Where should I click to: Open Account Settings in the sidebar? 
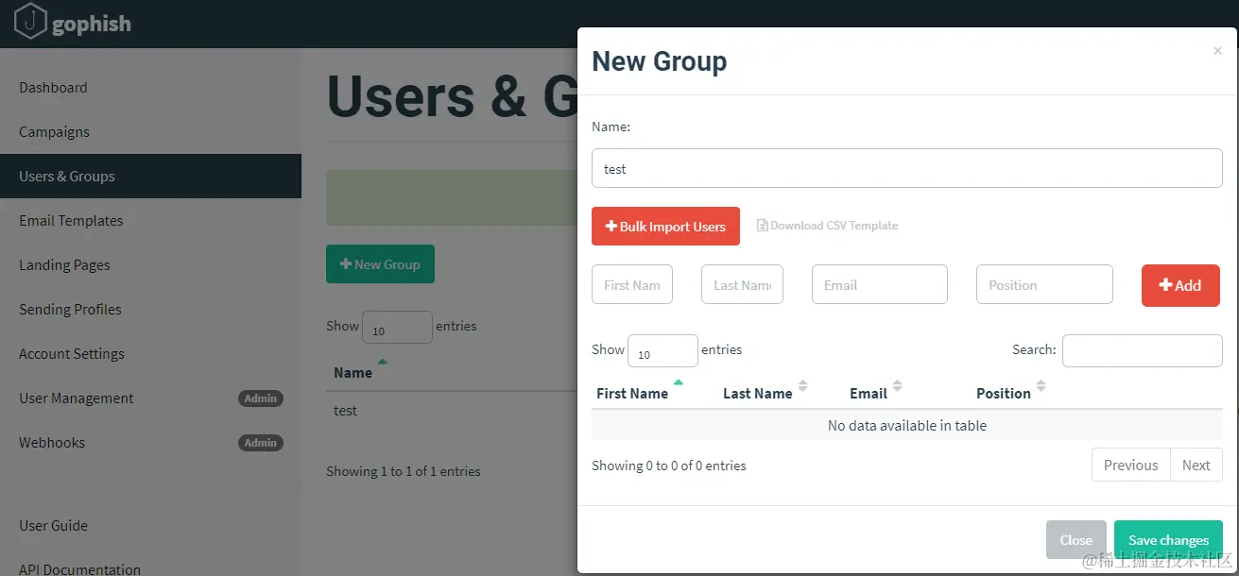click(x=72, y=354)
